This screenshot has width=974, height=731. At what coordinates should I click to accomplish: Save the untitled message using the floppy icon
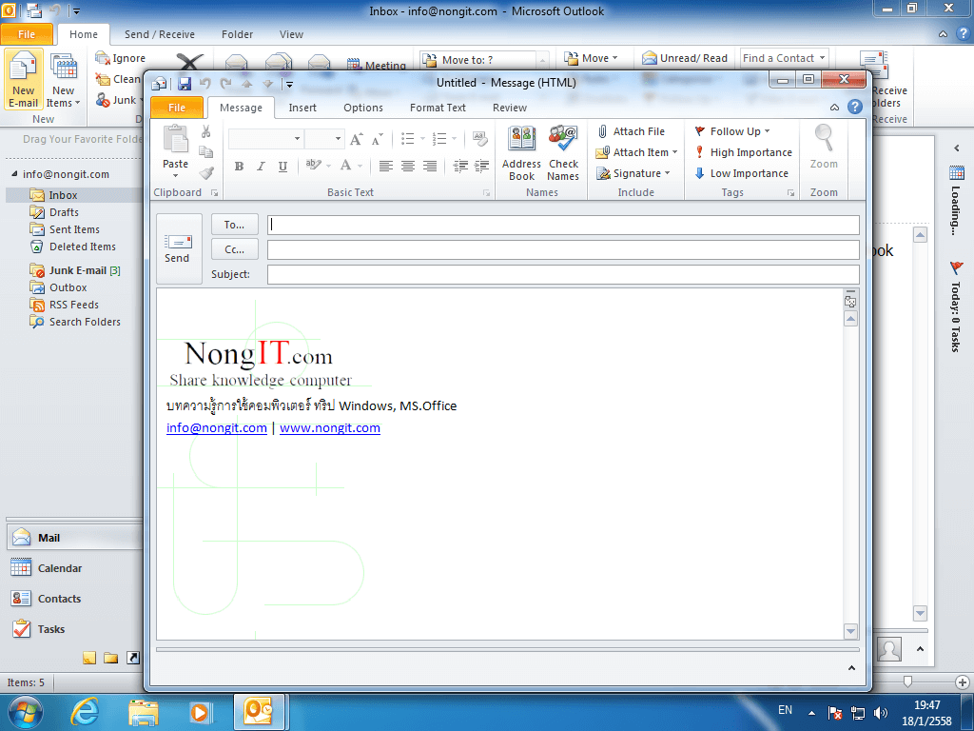coord(185,84)
